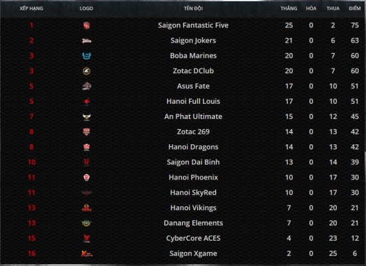Select the Zotac 269 team name
The height and width of the screenshot is (266, 366).
pyautogui.click(x=193, y=132)
